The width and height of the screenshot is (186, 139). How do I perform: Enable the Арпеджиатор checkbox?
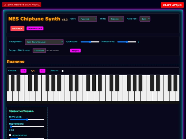tap(10, 135)
